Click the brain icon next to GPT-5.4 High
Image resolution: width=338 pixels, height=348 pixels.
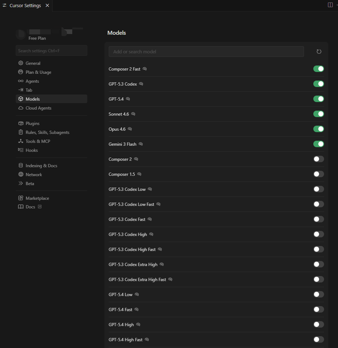138,325
